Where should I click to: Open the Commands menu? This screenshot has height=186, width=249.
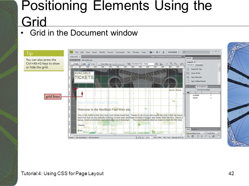(x=120, y=52)
